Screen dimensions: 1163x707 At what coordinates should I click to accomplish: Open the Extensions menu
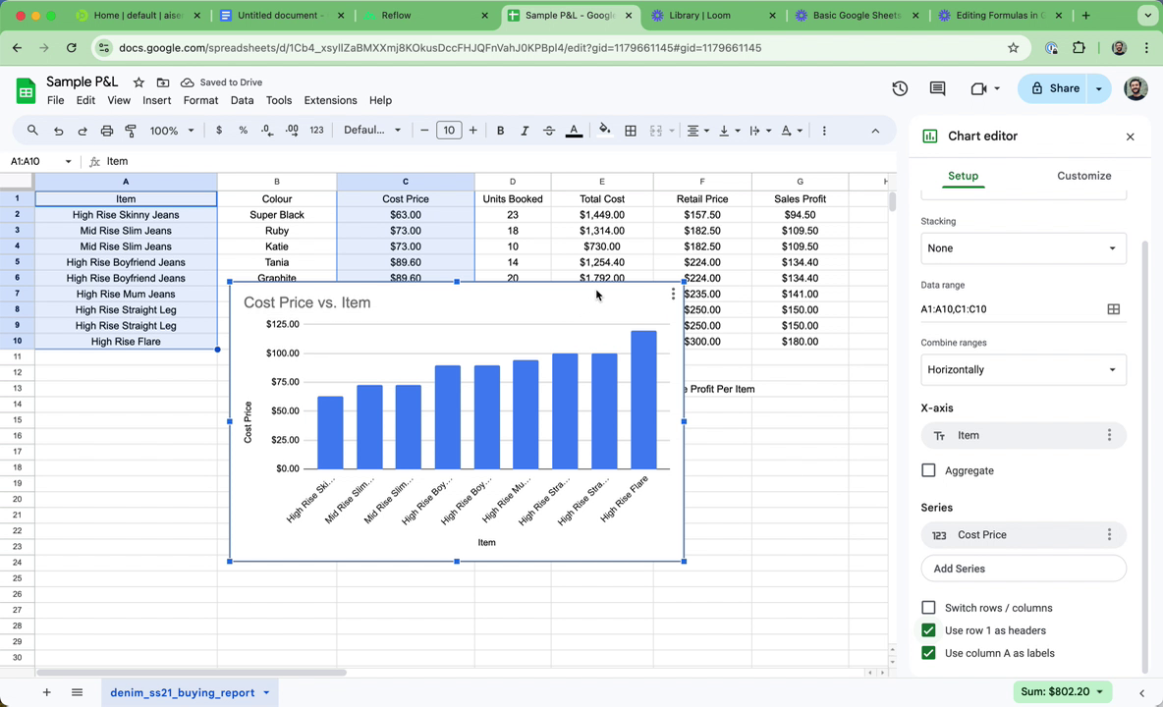pyautogui.click(x=330, y=100)
